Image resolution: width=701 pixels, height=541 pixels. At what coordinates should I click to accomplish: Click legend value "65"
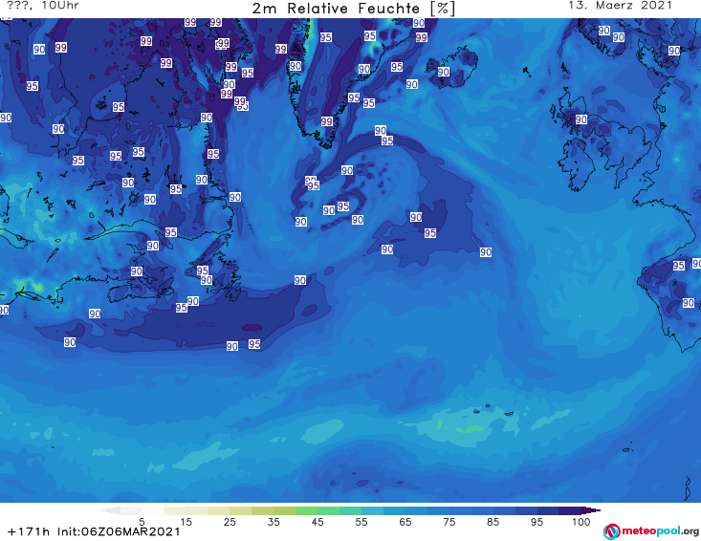pos(405,522)
